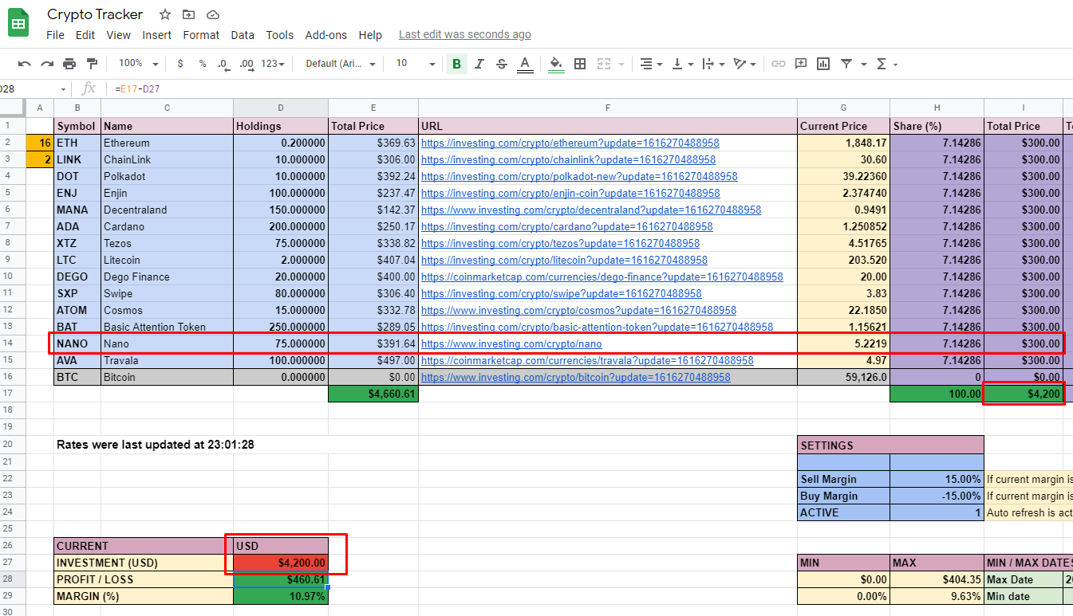The height and width of the screenshot is (616, 1073).
Task: Redo the last action
Action: pos(47,64)
